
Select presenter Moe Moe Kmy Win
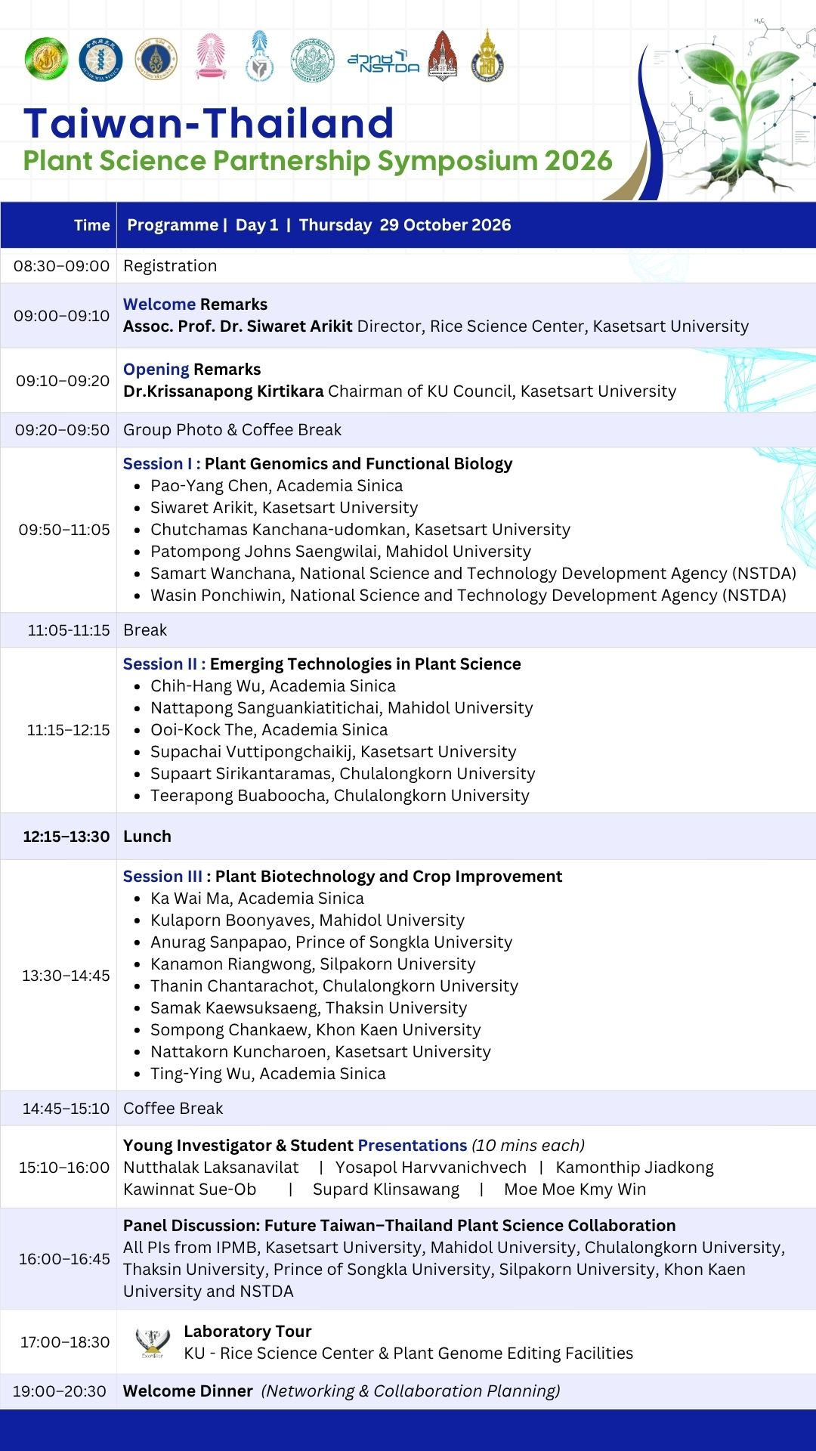point(575,1190)
